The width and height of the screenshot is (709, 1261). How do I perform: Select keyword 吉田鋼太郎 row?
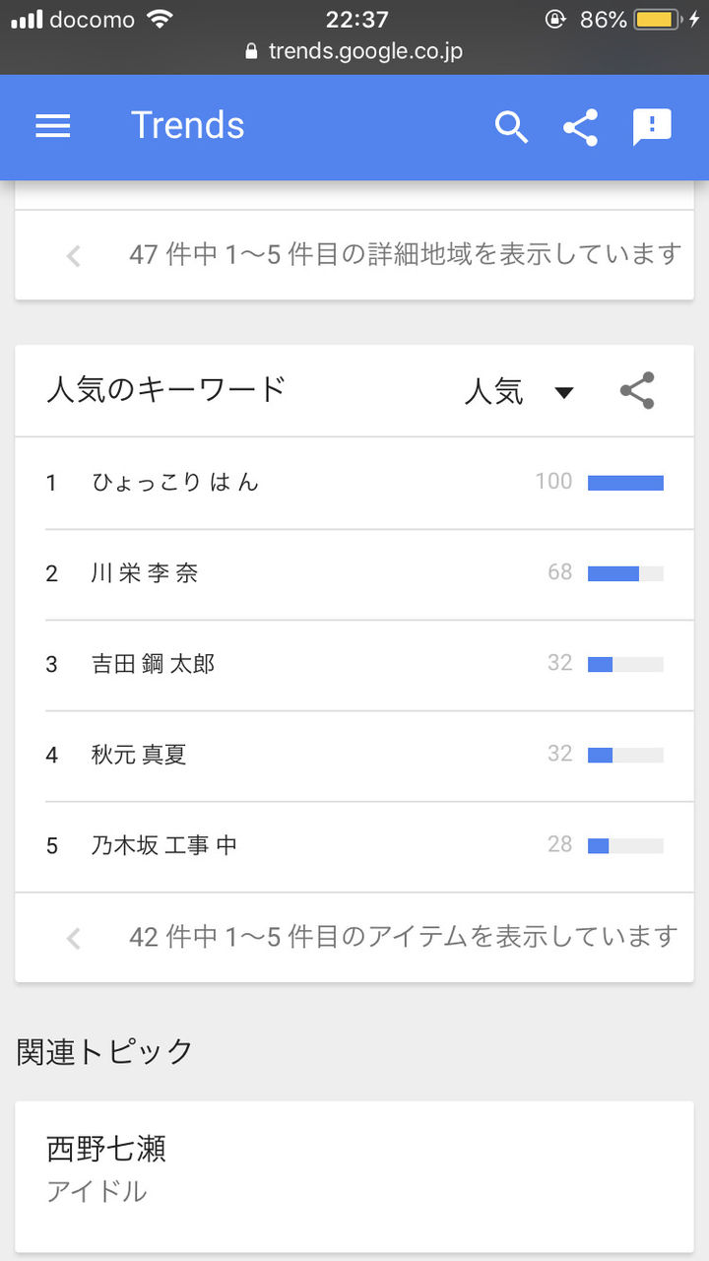pos(153,664)
